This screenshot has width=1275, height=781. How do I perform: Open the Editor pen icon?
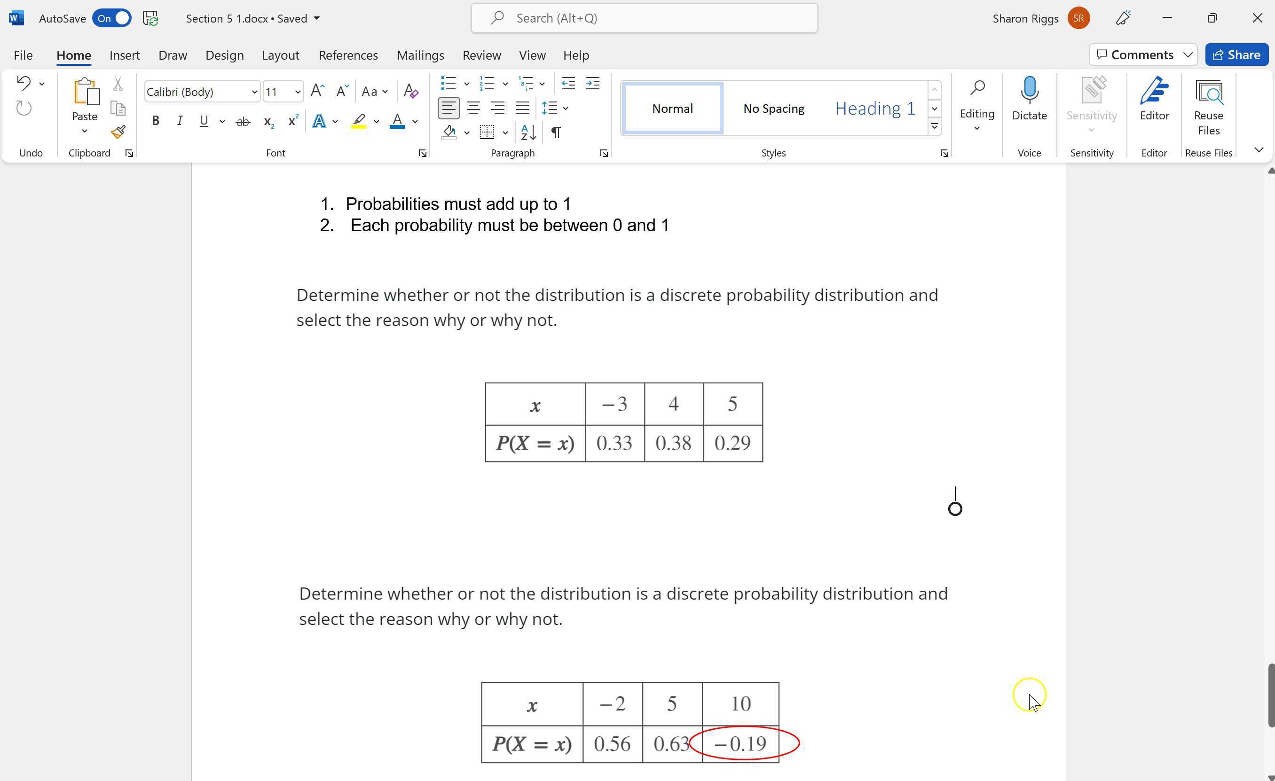tap(1154, 92)
